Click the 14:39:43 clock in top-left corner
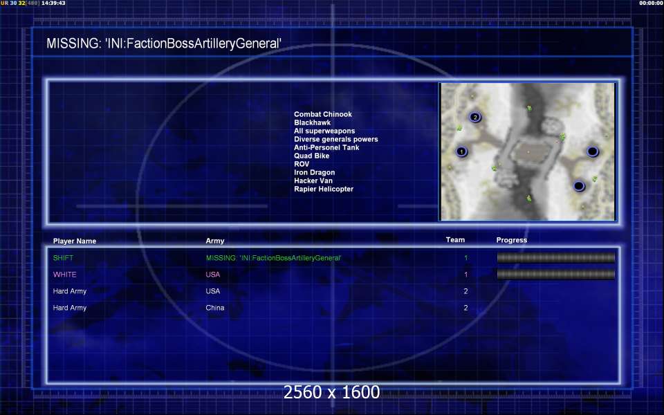The image size is (664, 415). click(x=53, y=3)
